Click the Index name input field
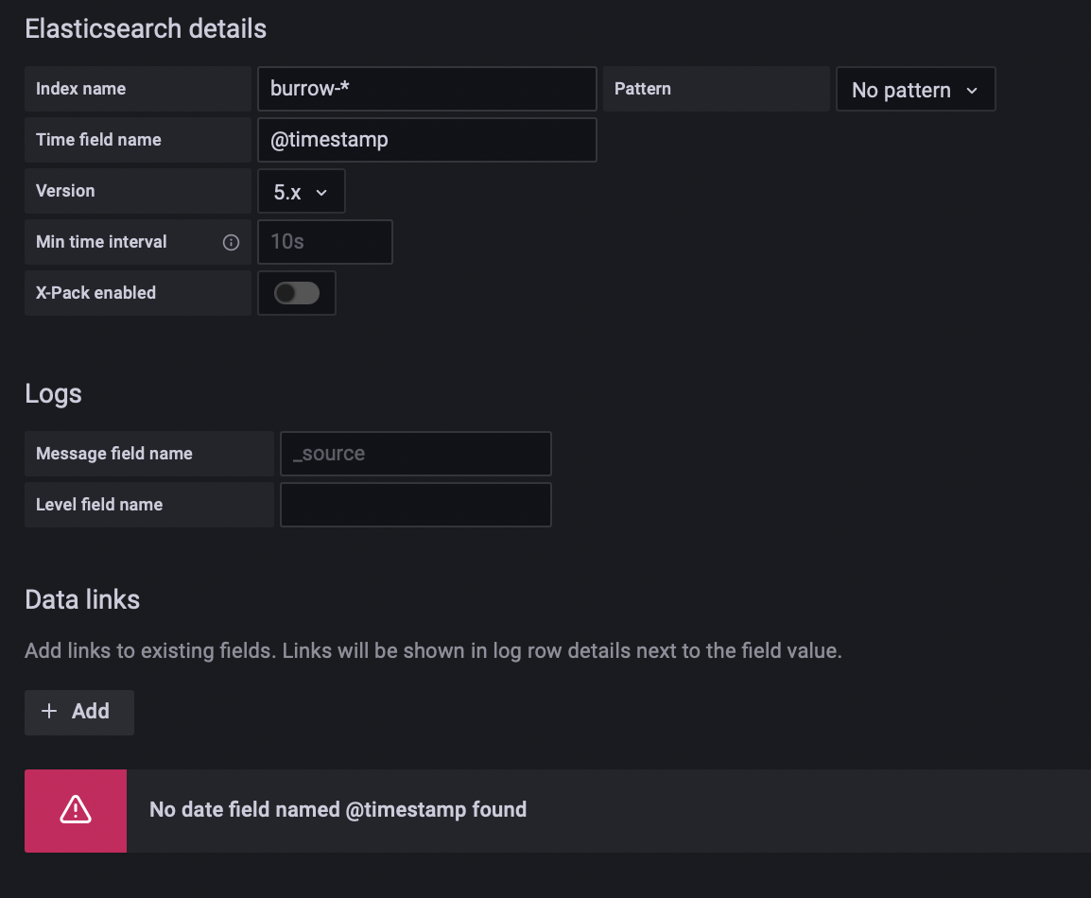Image resolution: width=1091 pixels, height=898 pixels. (x=426, y=89)
